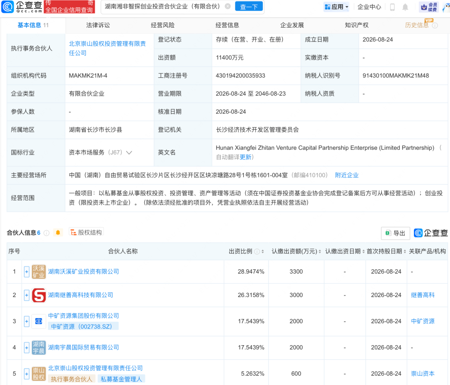
Task: Click the 崇山股权 logo thumbnail
Action: tap(38, 374)
